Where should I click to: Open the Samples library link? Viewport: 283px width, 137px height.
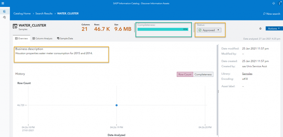[x=247, y=74]
